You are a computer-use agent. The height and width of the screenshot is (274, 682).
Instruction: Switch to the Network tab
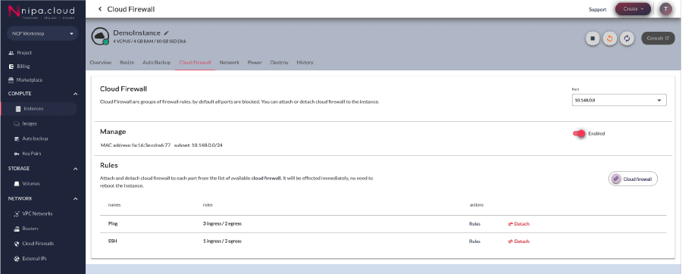229,63
